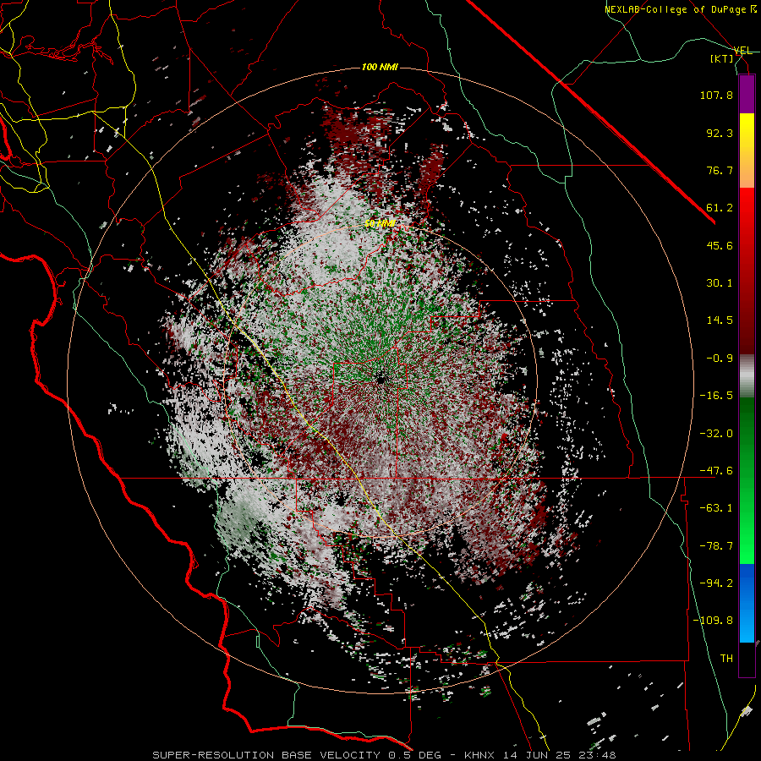Click the 76.7 velocity scale value

click(720, 170)
